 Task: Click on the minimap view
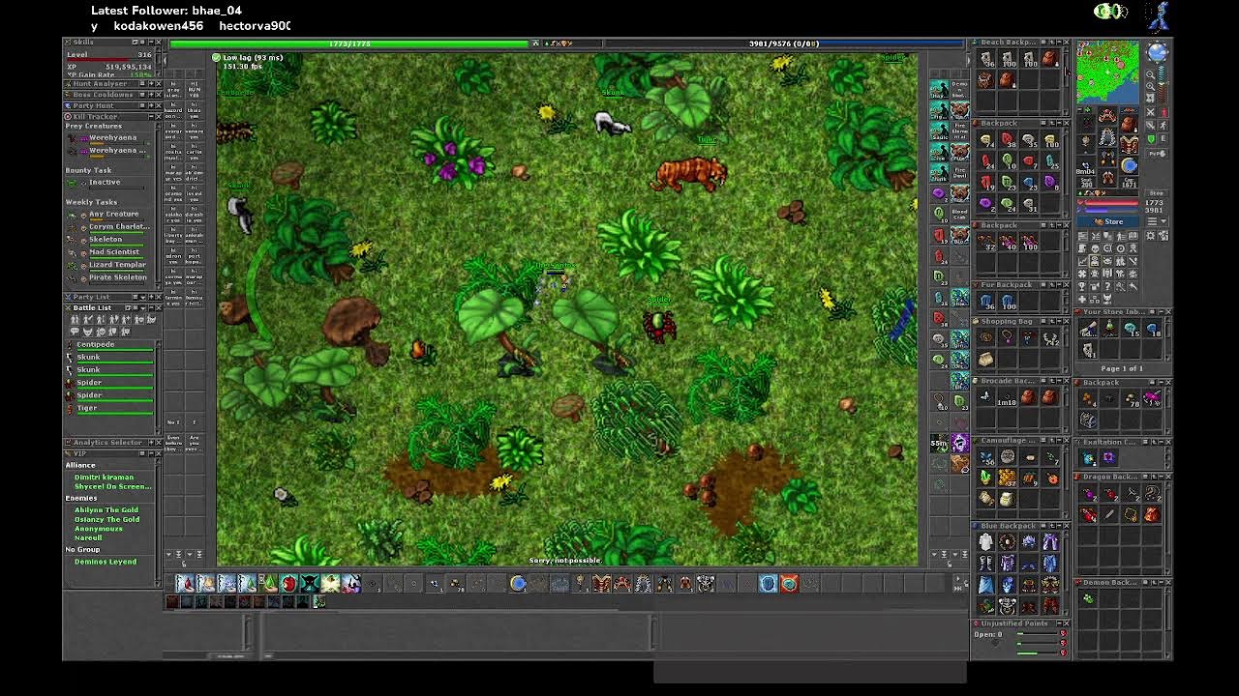(1108, 72)
